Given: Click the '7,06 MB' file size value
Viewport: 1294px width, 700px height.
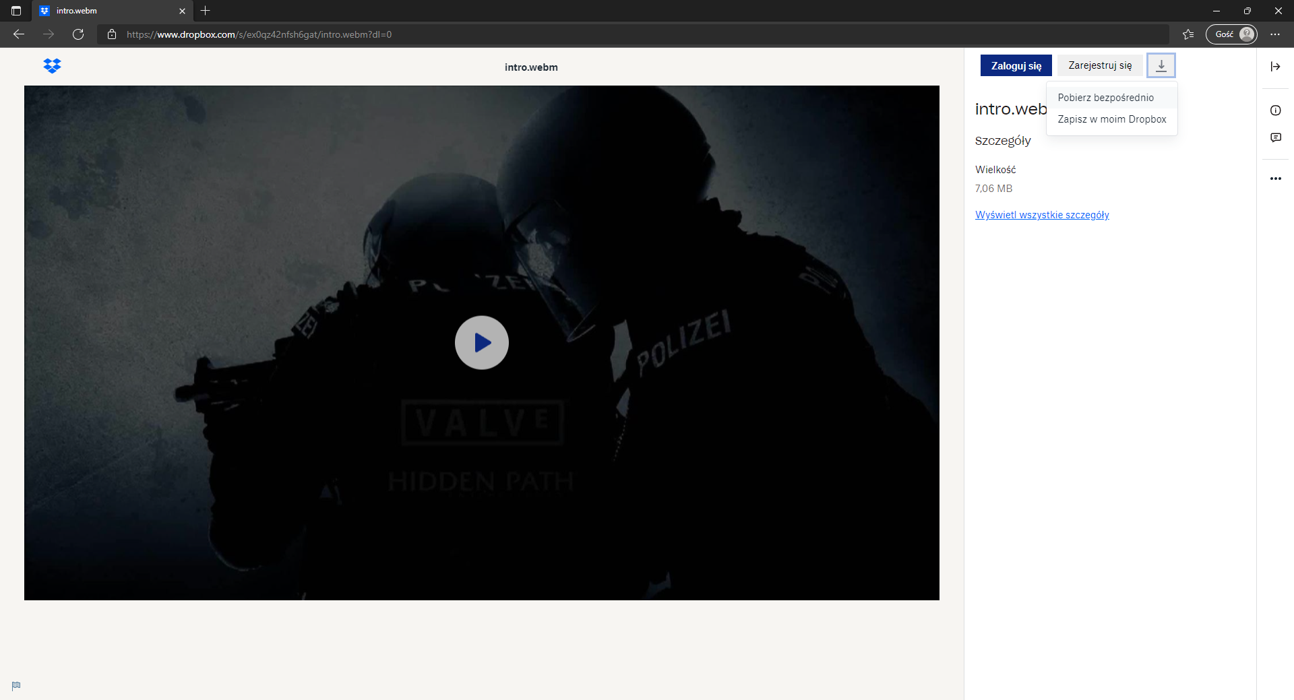Looking at the screenshot, I should pos(993,189).
